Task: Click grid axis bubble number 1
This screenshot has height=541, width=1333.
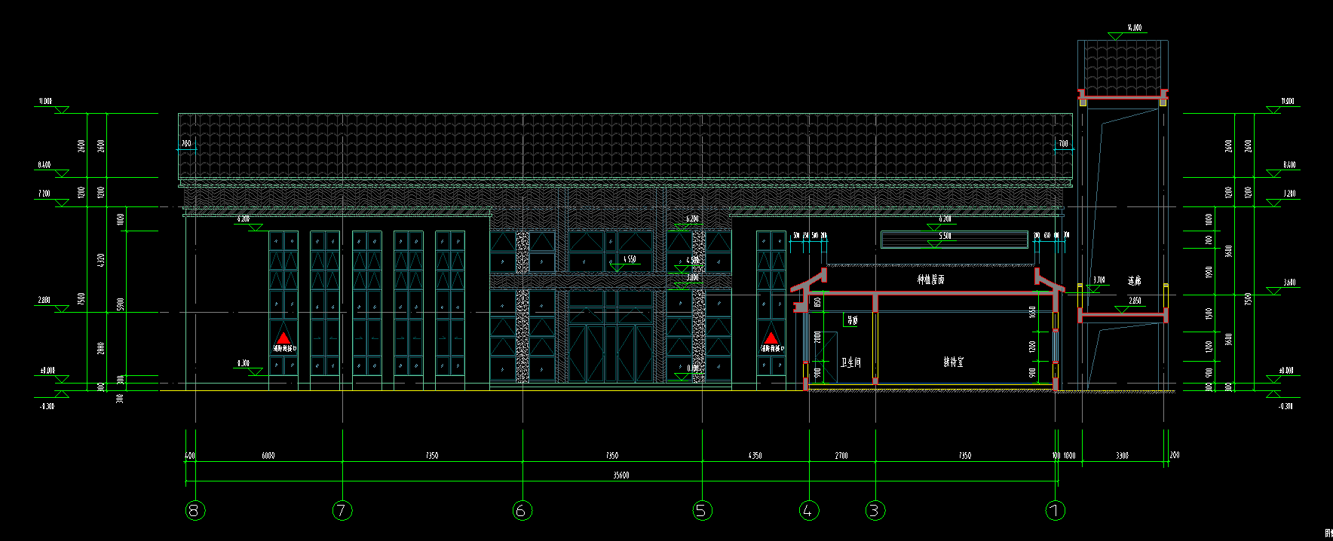Action: (1056, 511)
